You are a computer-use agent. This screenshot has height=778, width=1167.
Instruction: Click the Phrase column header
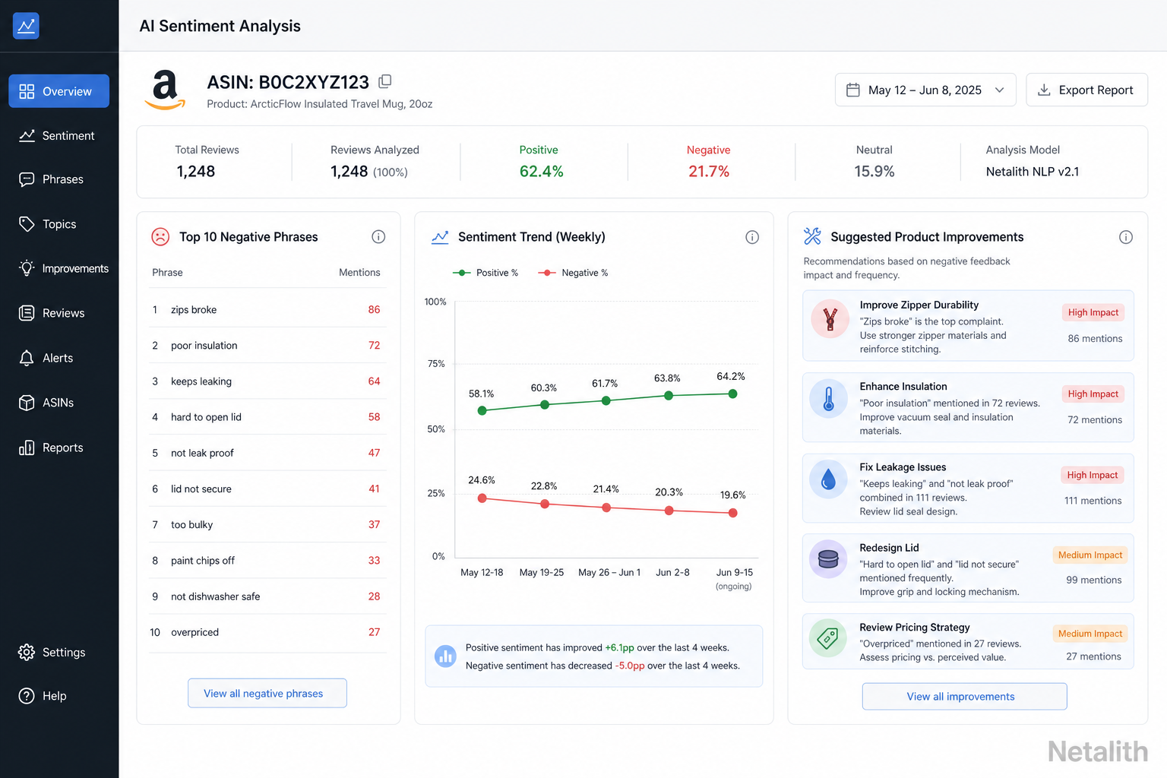167,272
